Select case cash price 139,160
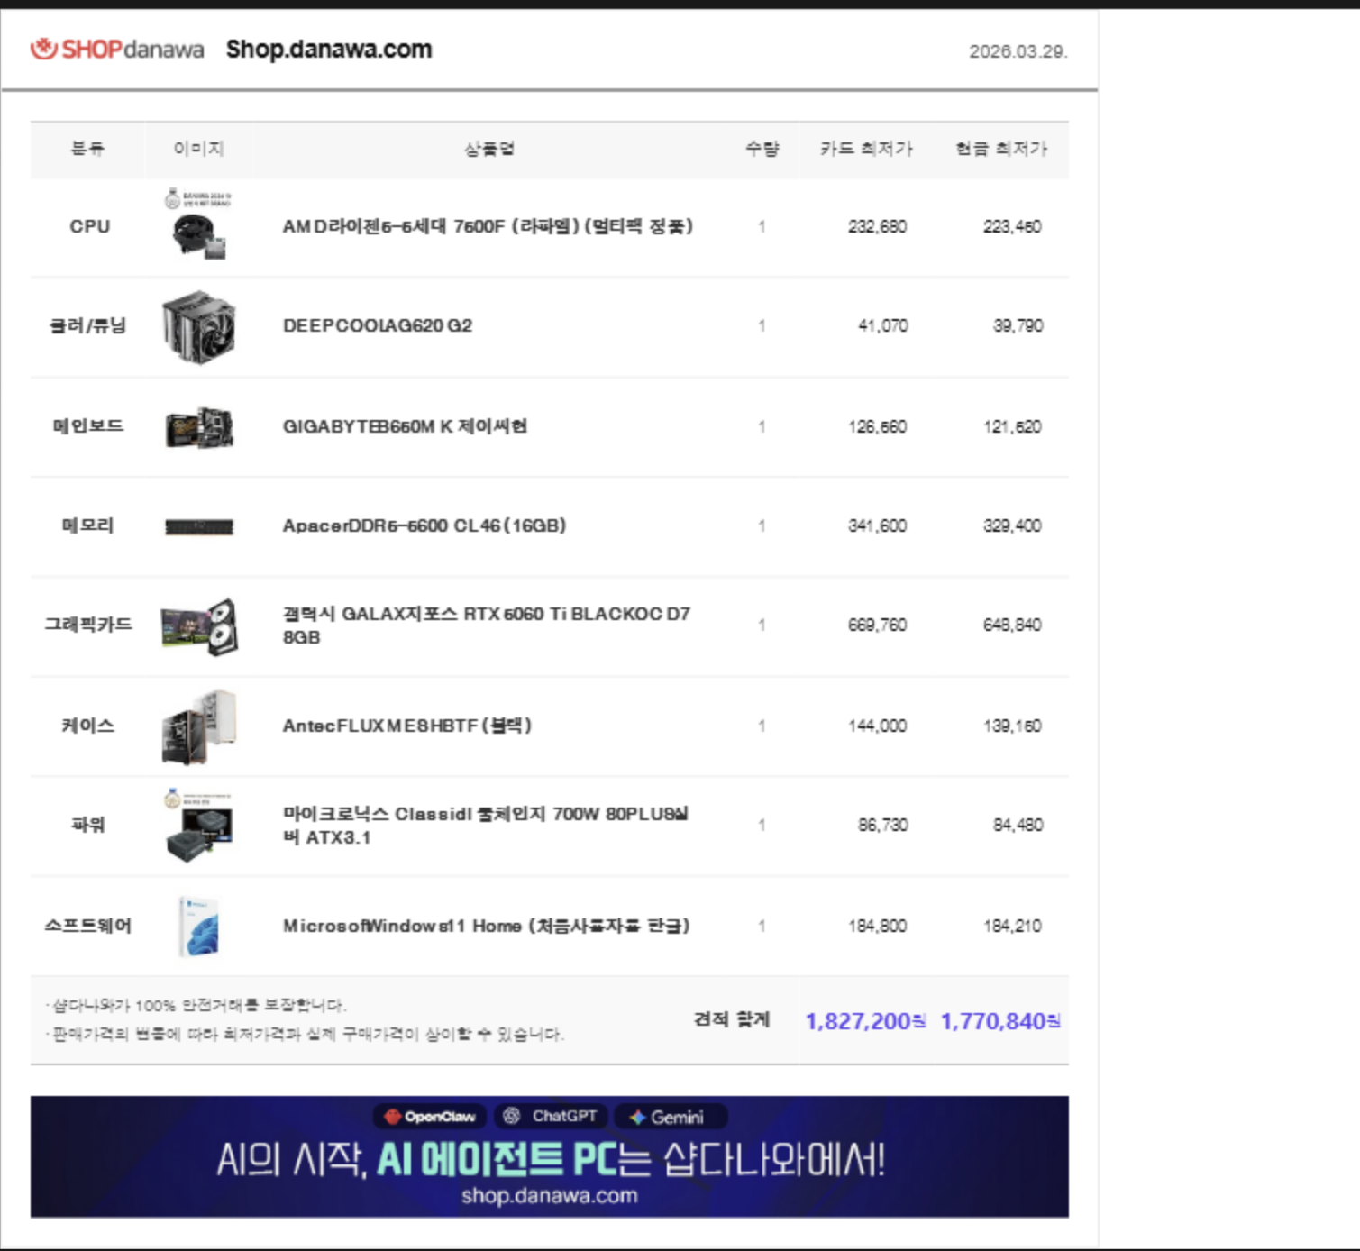1360x1251 pixels. [1012, 726]
